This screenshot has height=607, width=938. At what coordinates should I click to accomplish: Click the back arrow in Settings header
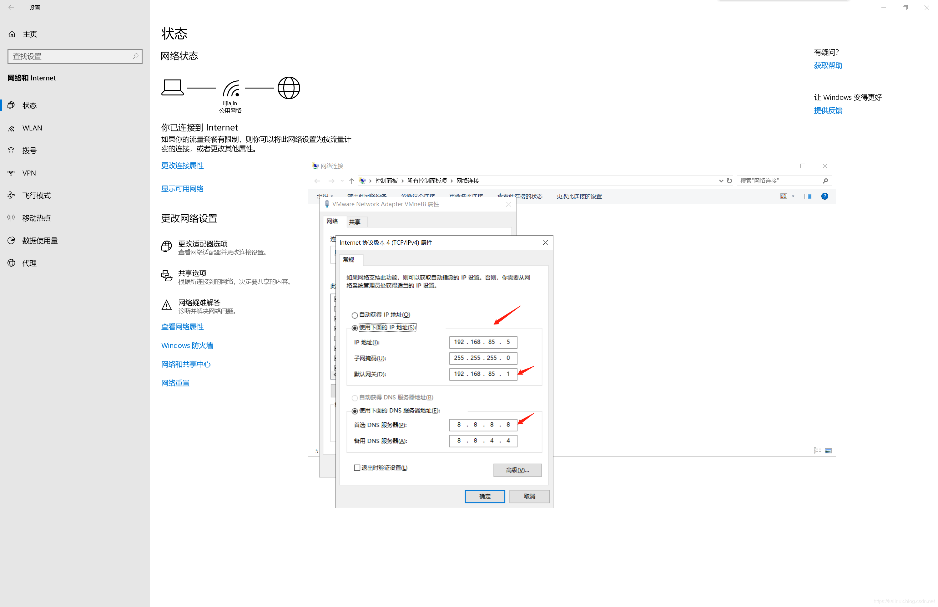[11, 8]
